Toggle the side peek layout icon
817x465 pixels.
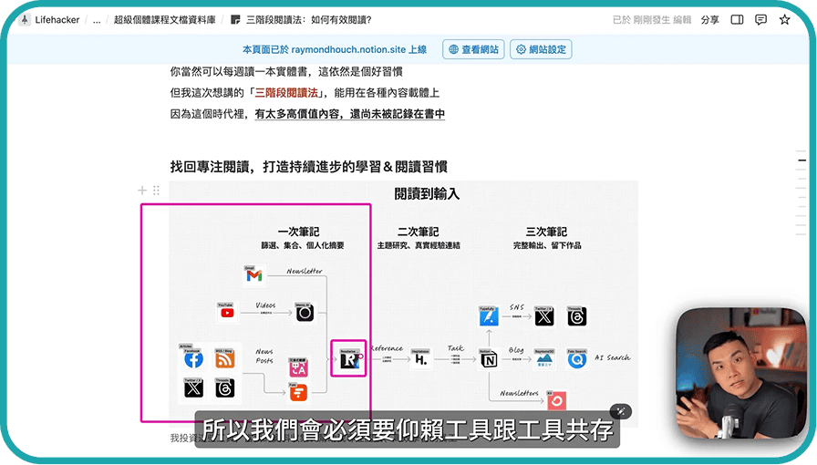click(x=737, y=20)
